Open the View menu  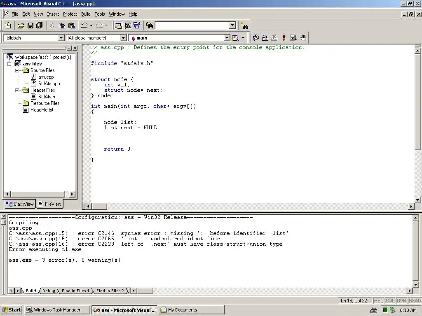pyautogui.click(x=38, y=14)
